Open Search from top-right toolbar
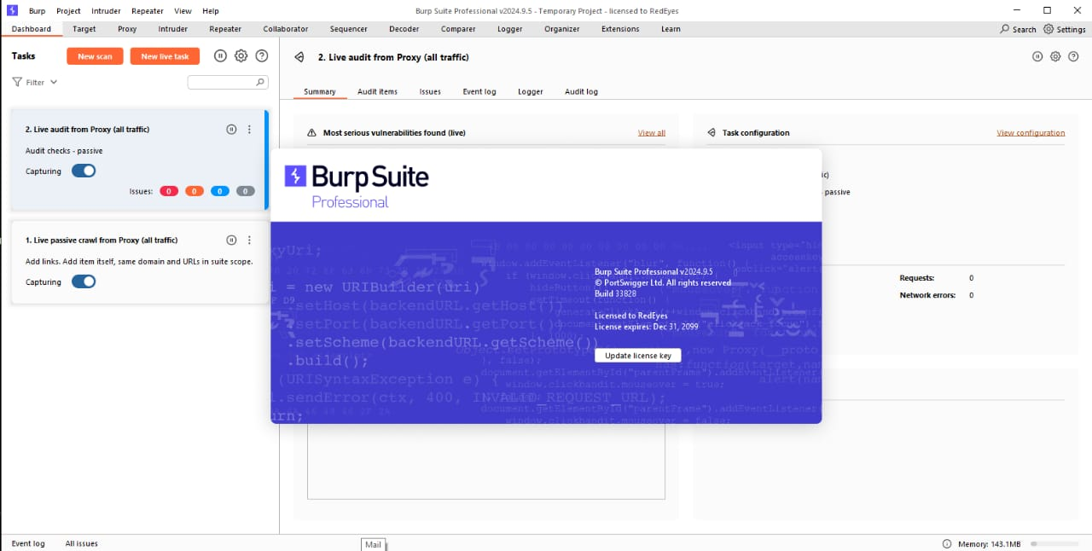Image resolution: width=1092 pixels, height=551 pixels. click(x=1018, y=29)
